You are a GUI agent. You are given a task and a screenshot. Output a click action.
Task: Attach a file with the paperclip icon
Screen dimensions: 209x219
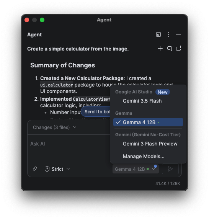pos(35,169)
